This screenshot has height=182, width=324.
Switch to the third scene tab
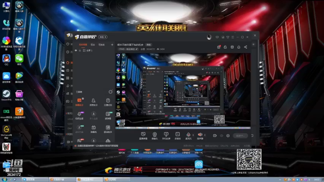[x=102, y=44]
